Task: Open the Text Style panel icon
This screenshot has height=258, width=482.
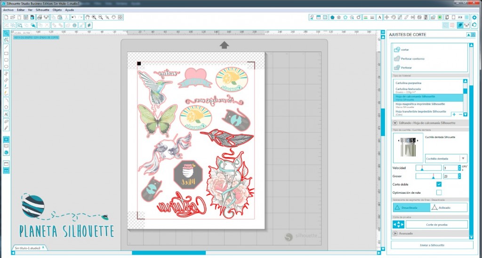Action: 380,17
